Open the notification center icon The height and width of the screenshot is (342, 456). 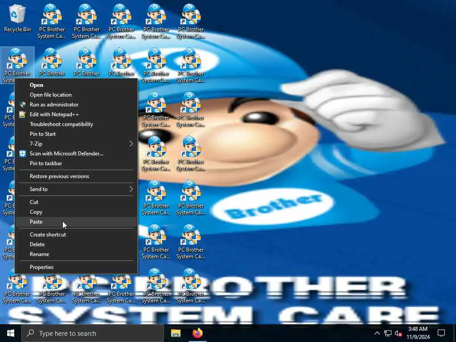coord(441,333)
